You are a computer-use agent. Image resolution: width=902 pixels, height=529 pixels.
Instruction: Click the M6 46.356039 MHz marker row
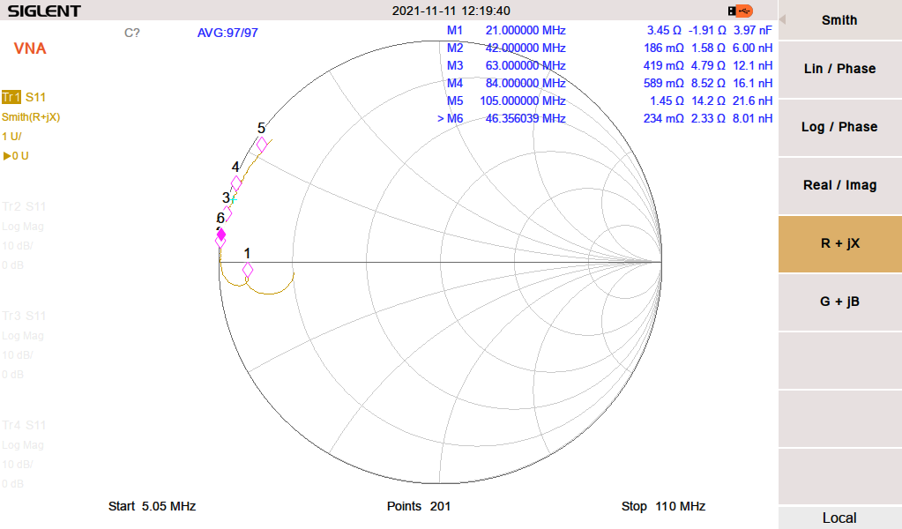tap(605, 118)
